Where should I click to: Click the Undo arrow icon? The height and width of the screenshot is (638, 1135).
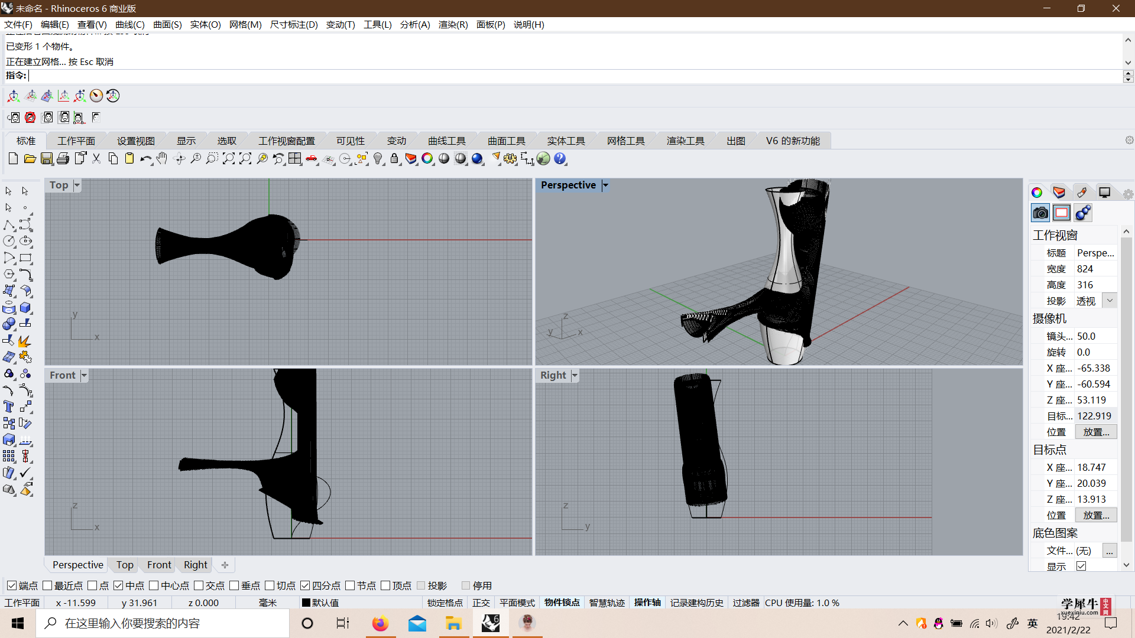(x=145, y=158)
